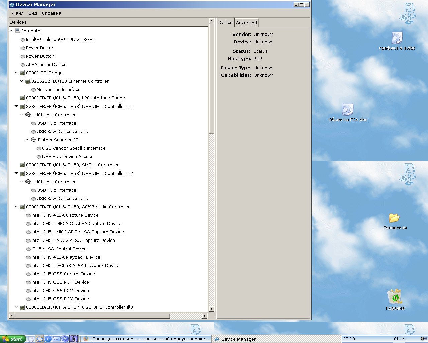The height and width of the screenshot is (343, 428).
Task: Collapse 82562EZ 10/100 Ethernet Controller node
Action: click(22, 81)
